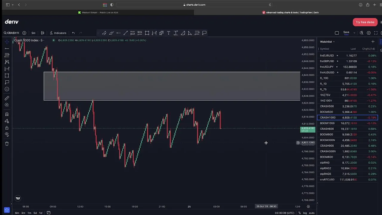Click the Try free demo button
382x215 pixels.
click(x=365, y=22)
